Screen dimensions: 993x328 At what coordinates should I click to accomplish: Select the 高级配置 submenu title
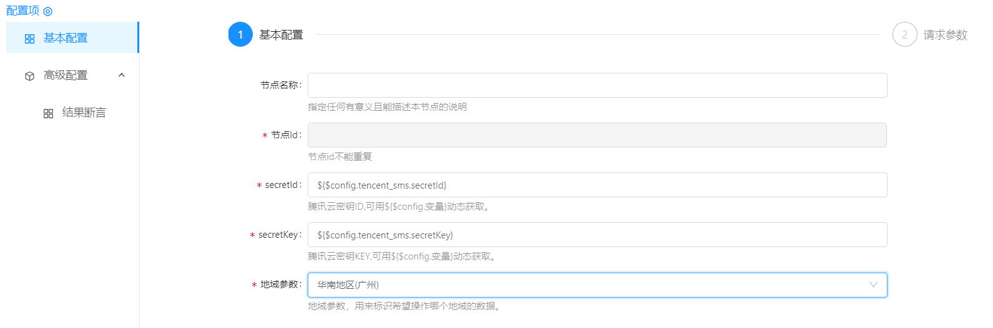pos(66,75)
